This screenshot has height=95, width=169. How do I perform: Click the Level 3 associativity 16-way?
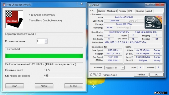tap(157, 60)
